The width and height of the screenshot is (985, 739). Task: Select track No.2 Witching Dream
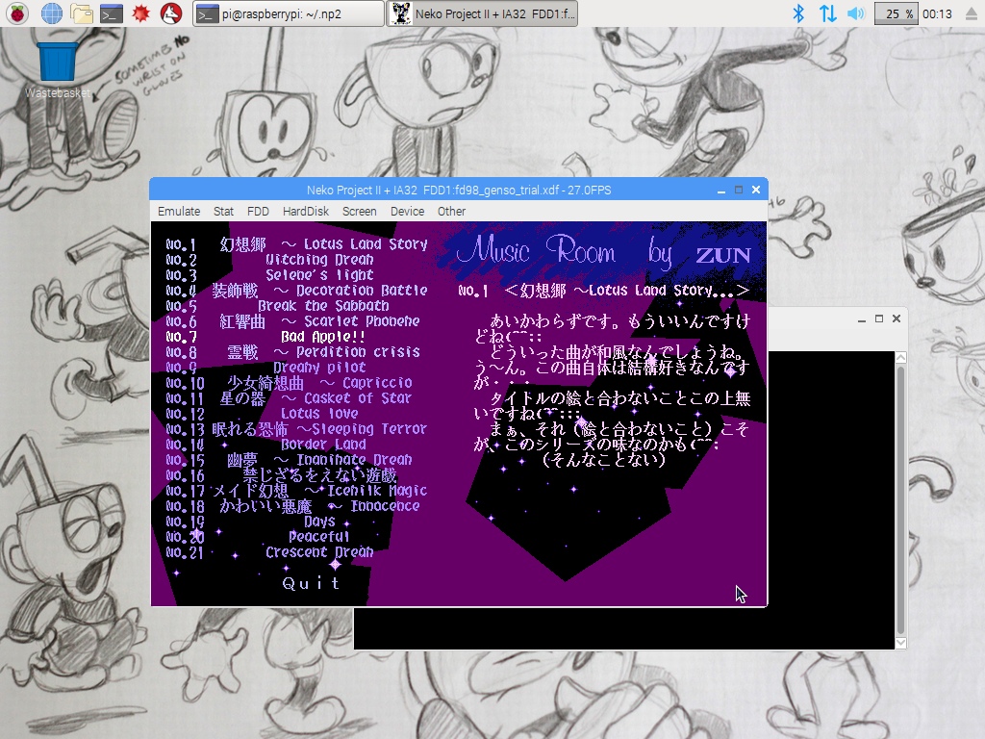[270, 260]
